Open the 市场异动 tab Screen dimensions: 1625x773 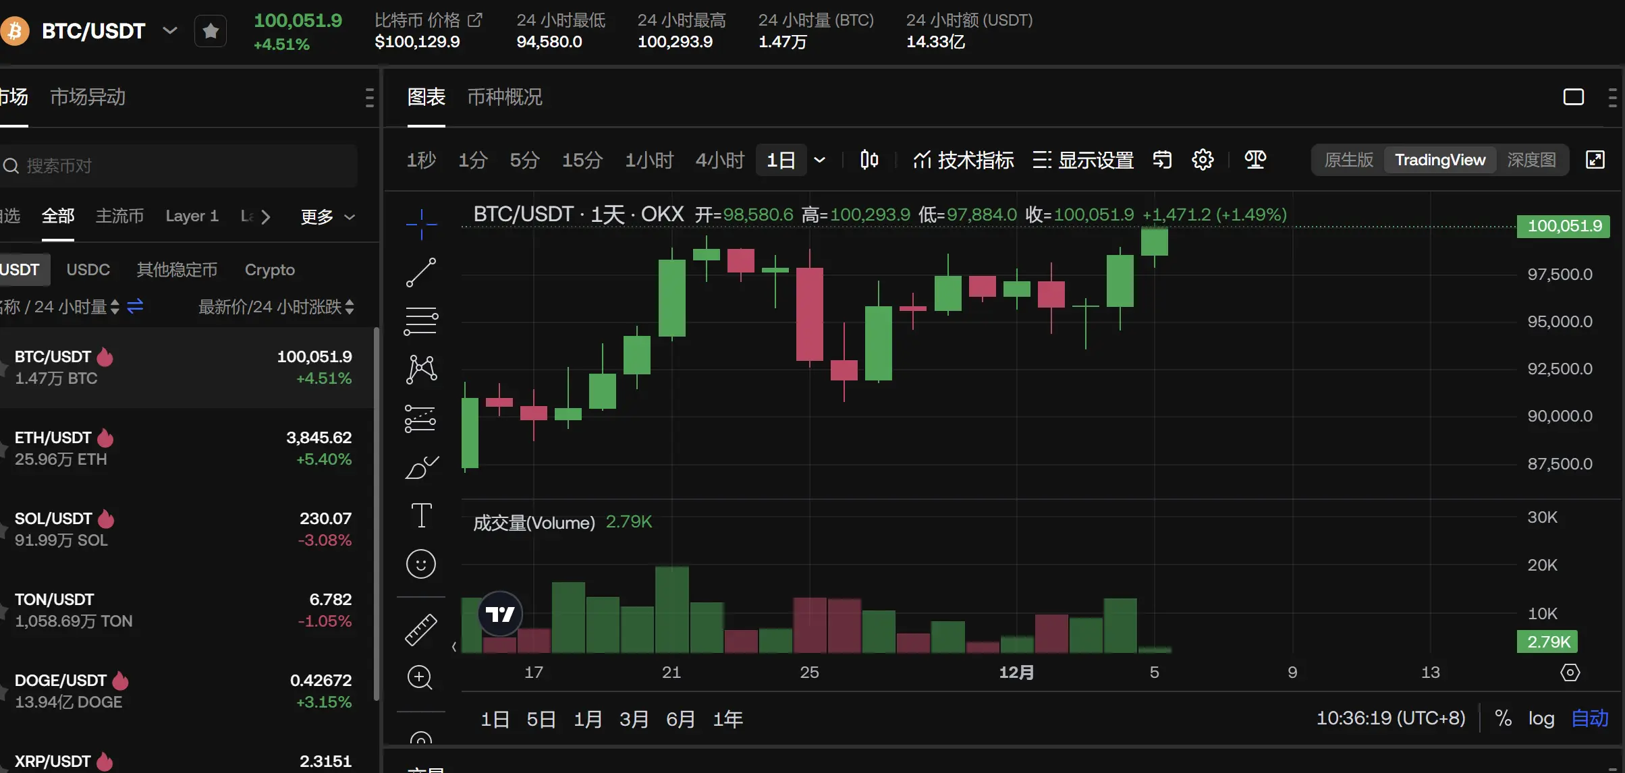(87, 97)
